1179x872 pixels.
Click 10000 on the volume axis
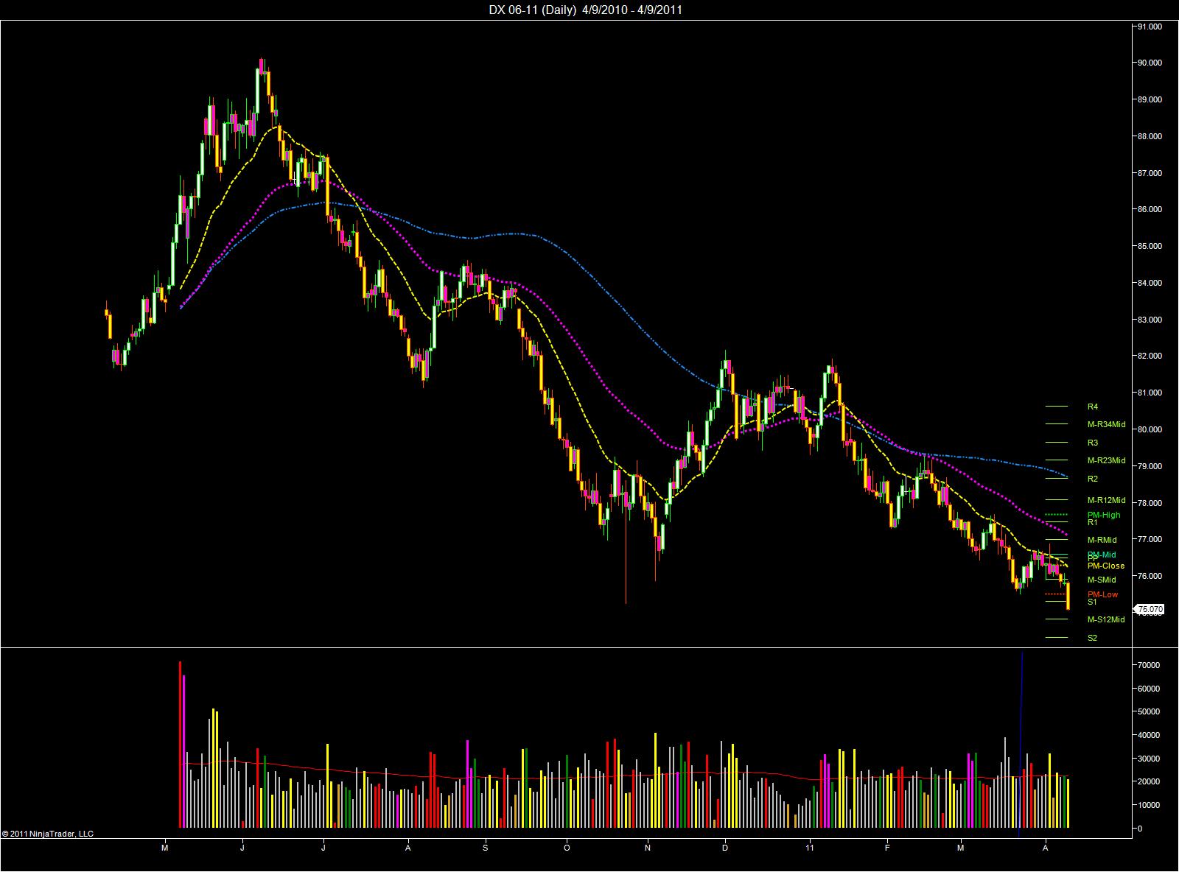click(1150, 805)
